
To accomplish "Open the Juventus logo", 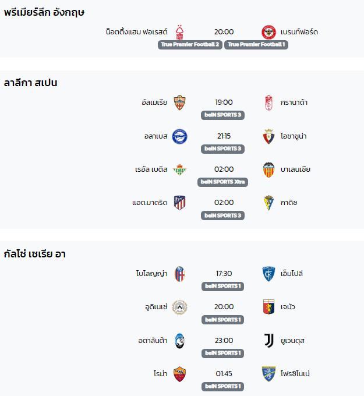I will [x=268, y=341].
